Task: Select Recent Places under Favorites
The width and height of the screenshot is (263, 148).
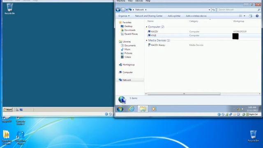Action: coord(129,34)
